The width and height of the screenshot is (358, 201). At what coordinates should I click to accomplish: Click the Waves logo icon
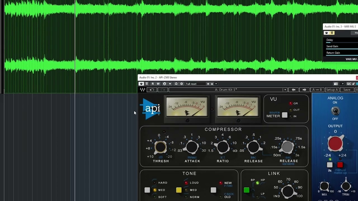142,90
